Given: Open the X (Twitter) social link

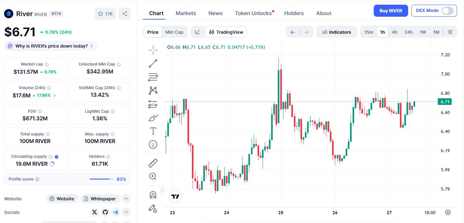Looking at the screenshot, I should (95, 212).
